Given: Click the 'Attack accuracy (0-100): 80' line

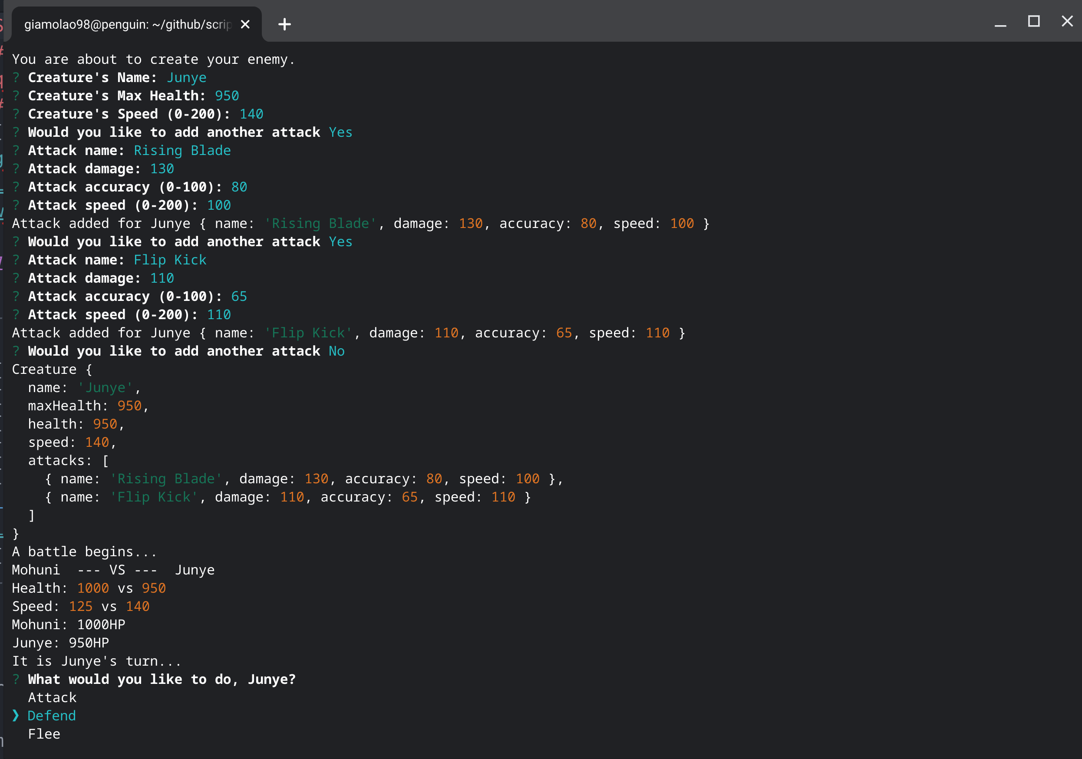Looking at the screenshot, I should click(x=129, y=187).
